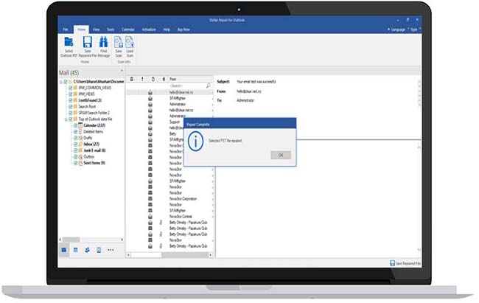Click the envelope icon of NovaStor Corporation row
The width and height of the screenshot is (479, 303).
(150, 199)
